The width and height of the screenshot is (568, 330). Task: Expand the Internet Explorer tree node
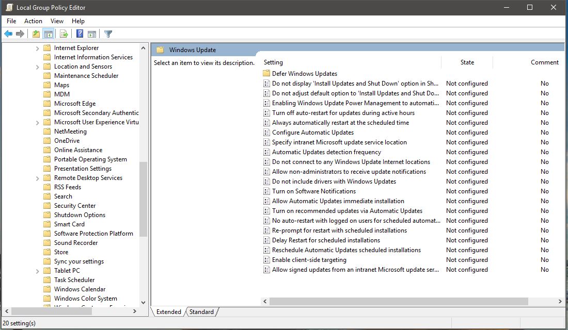click(37, 48)
